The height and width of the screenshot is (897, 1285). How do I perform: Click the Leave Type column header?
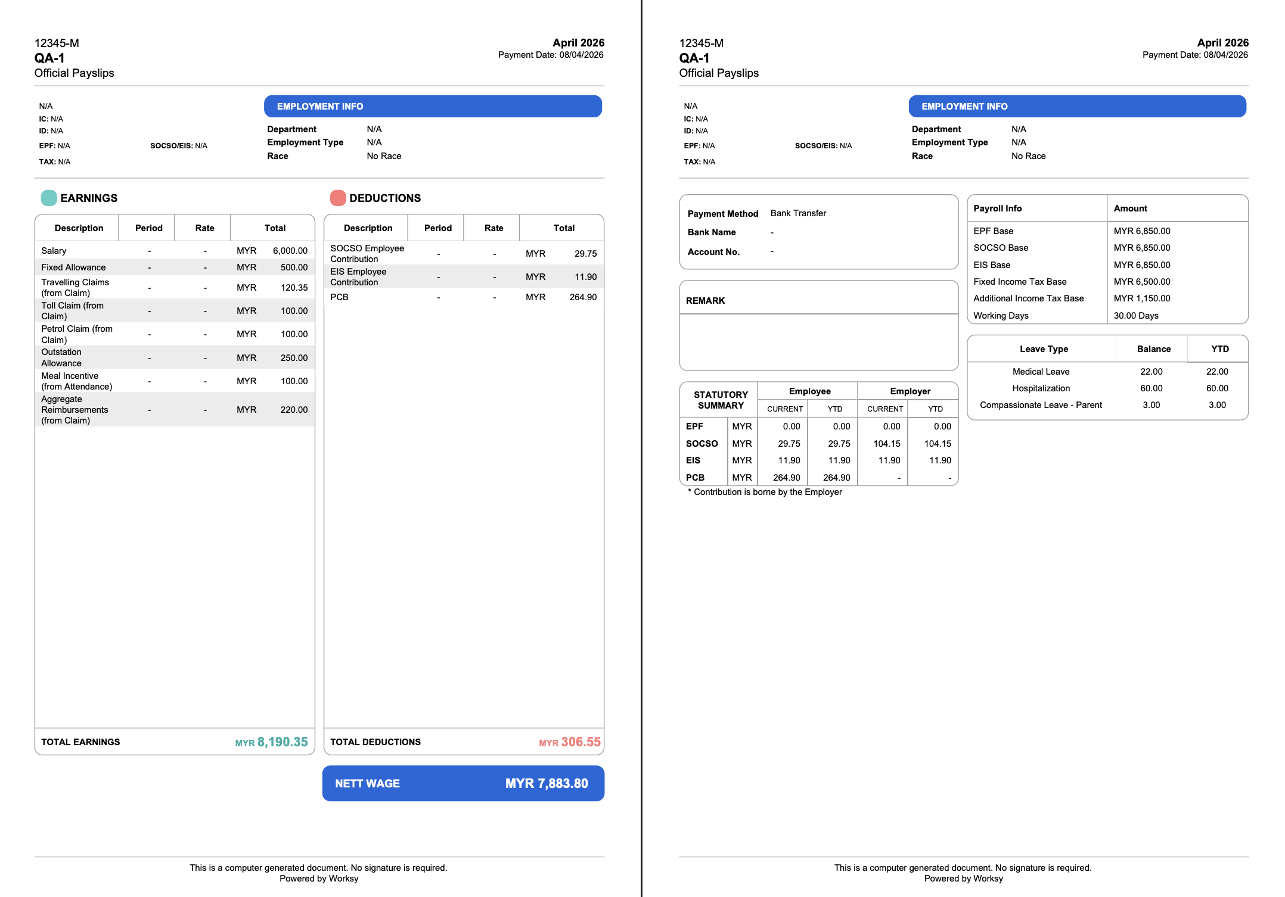(1043, 349)
